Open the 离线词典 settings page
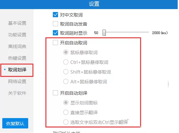Viewport: 179px width, 133px height. (17, 46)
